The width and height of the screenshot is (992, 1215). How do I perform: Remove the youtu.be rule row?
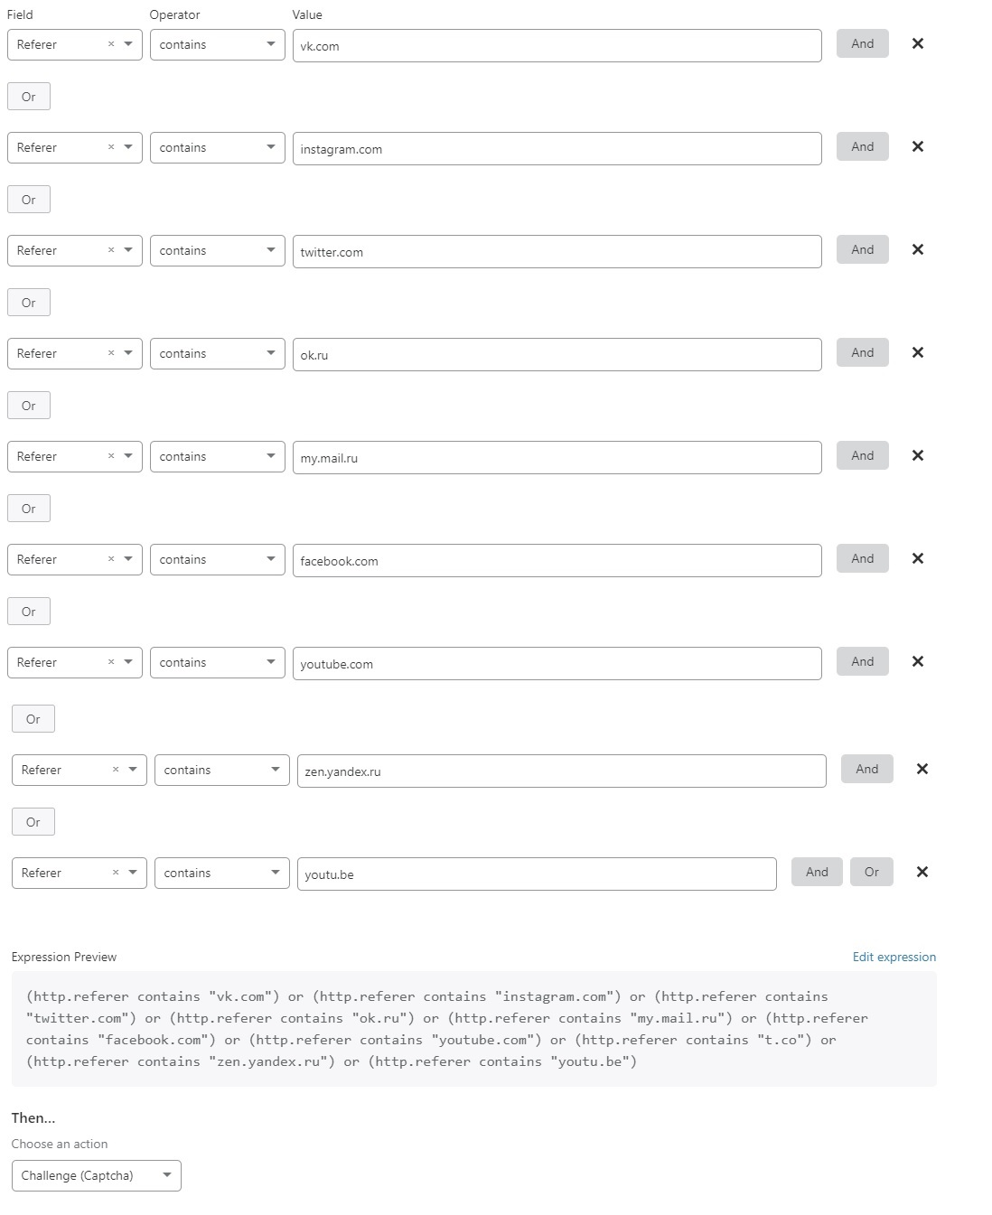coord(922,872)
